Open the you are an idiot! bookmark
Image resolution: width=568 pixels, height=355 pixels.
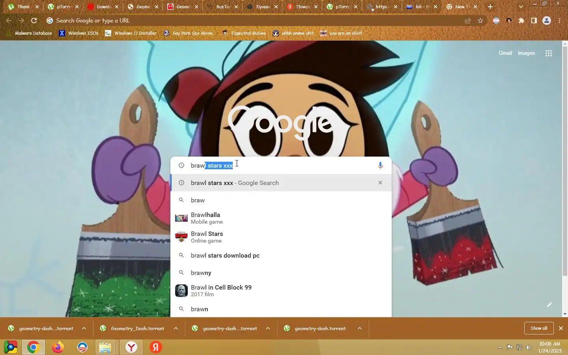[x=341, y=33]
